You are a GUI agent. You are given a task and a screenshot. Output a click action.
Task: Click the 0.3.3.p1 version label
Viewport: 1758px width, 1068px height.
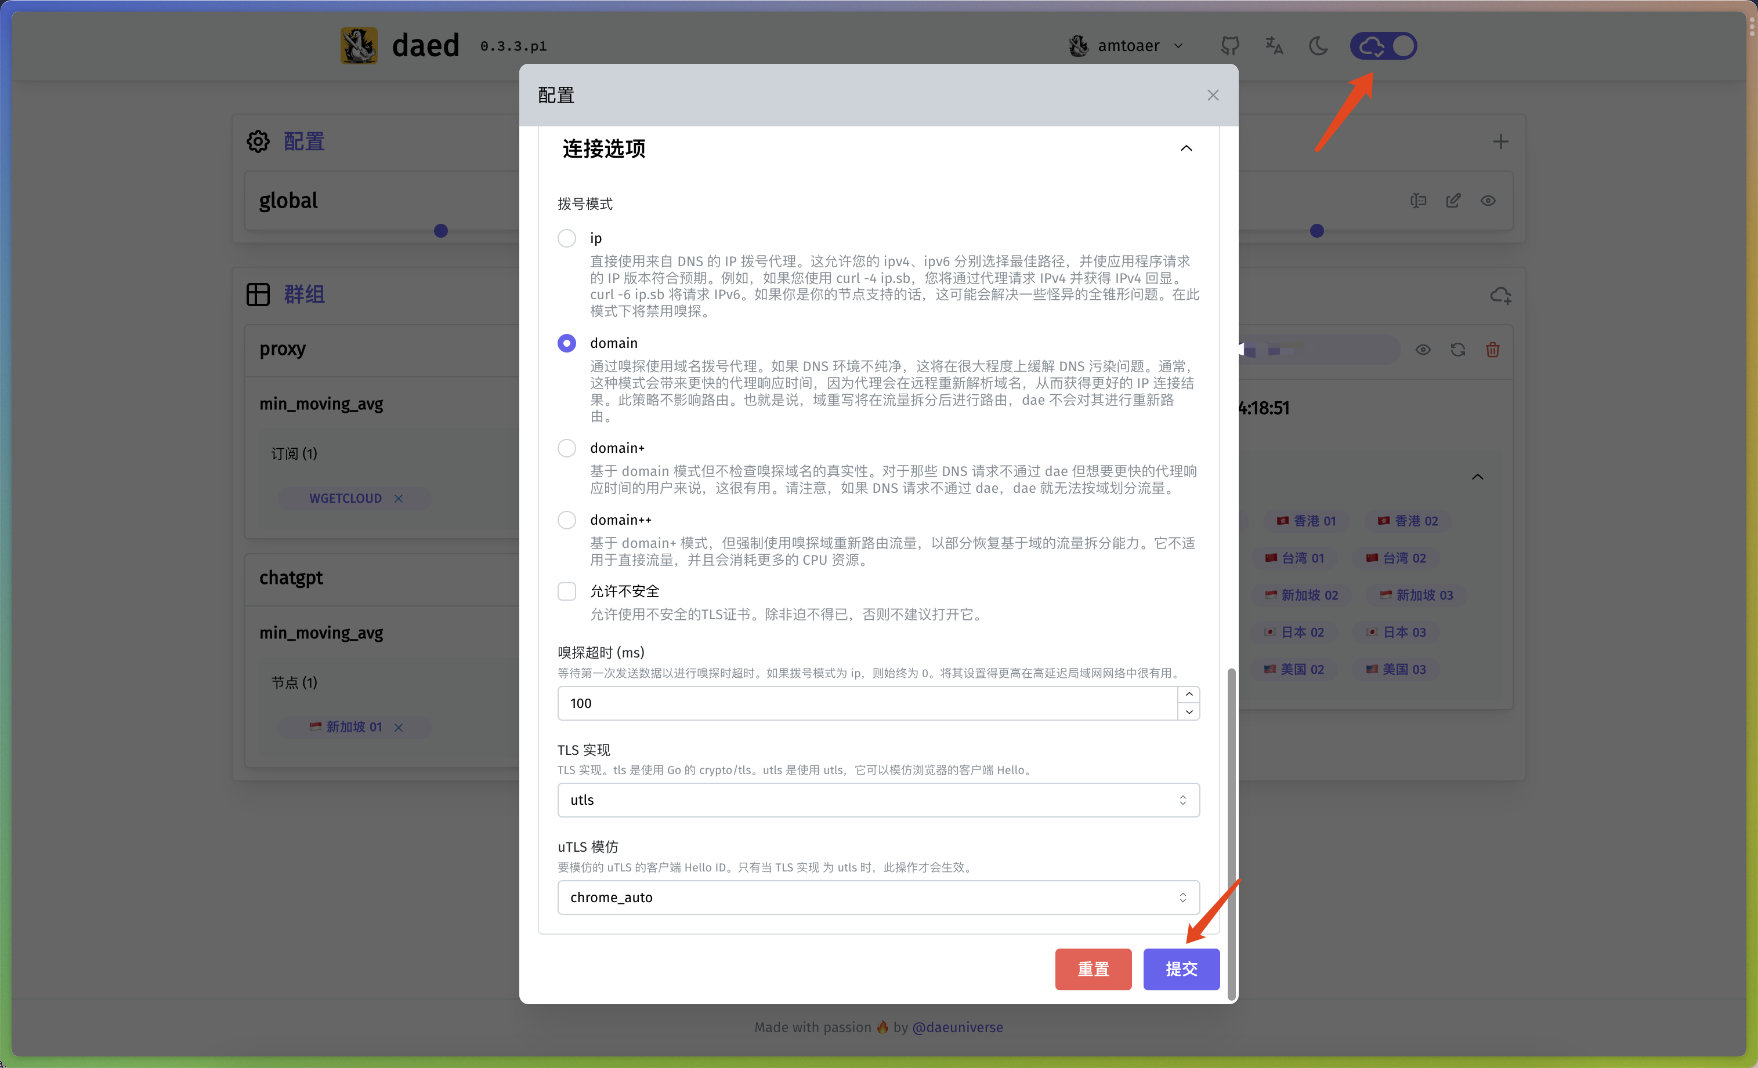[x=513, y=46]
